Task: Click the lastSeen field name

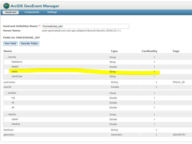Action: 8,130
